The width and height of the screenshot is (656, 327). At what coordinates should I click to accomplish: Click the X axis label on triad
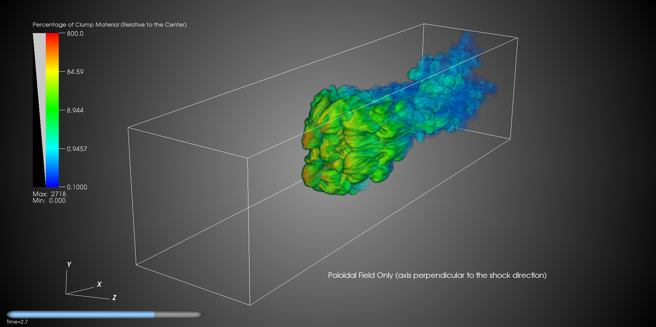[x=99, y=284]
